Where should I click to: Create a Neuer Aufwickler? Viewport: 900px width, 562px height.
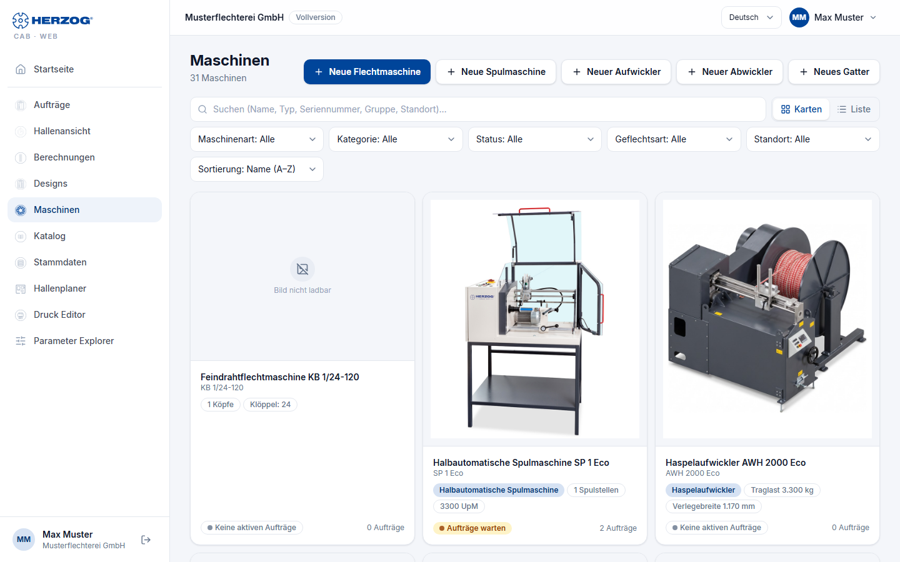click(x=616, y=72)
